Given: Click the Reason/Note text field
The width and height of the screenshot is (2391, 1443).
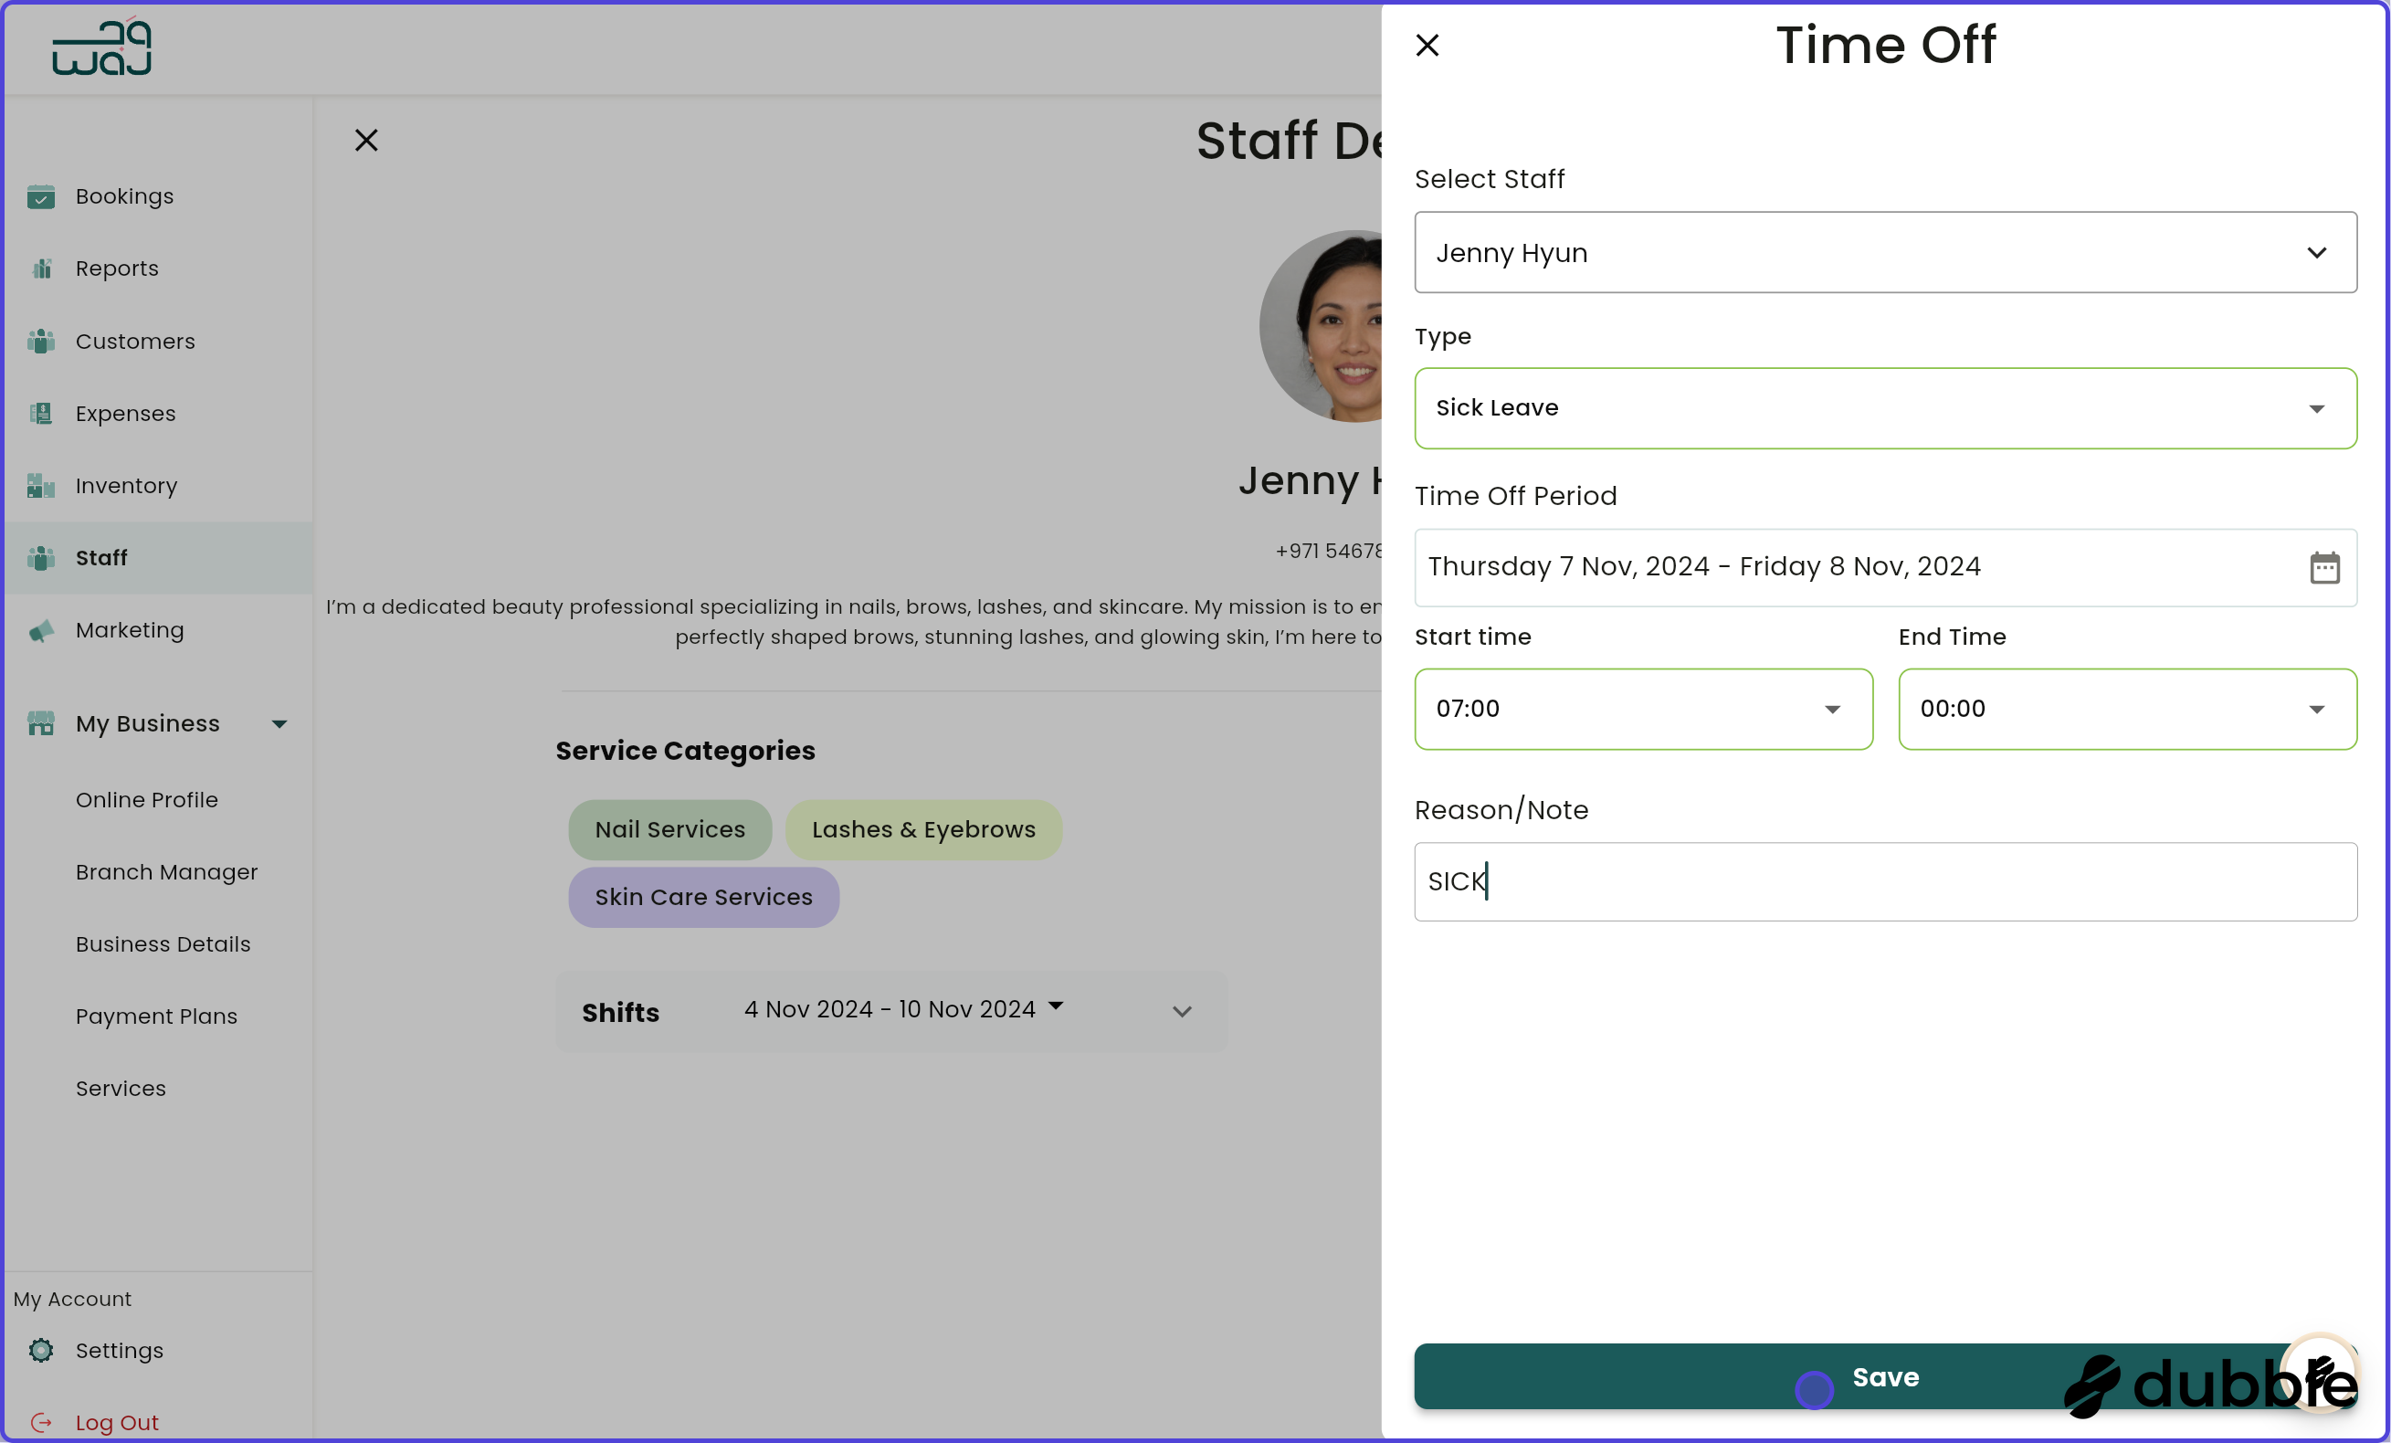Looking at the screenshot, I should [1884, 882].
